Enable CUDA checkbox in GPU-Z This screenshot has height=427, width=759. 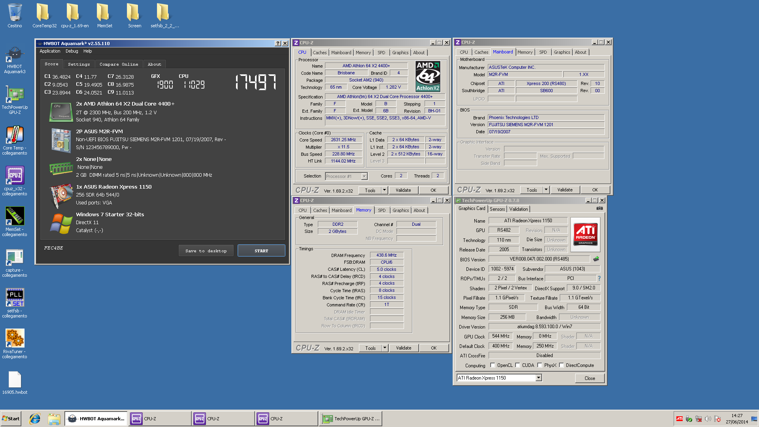(517, 365)
